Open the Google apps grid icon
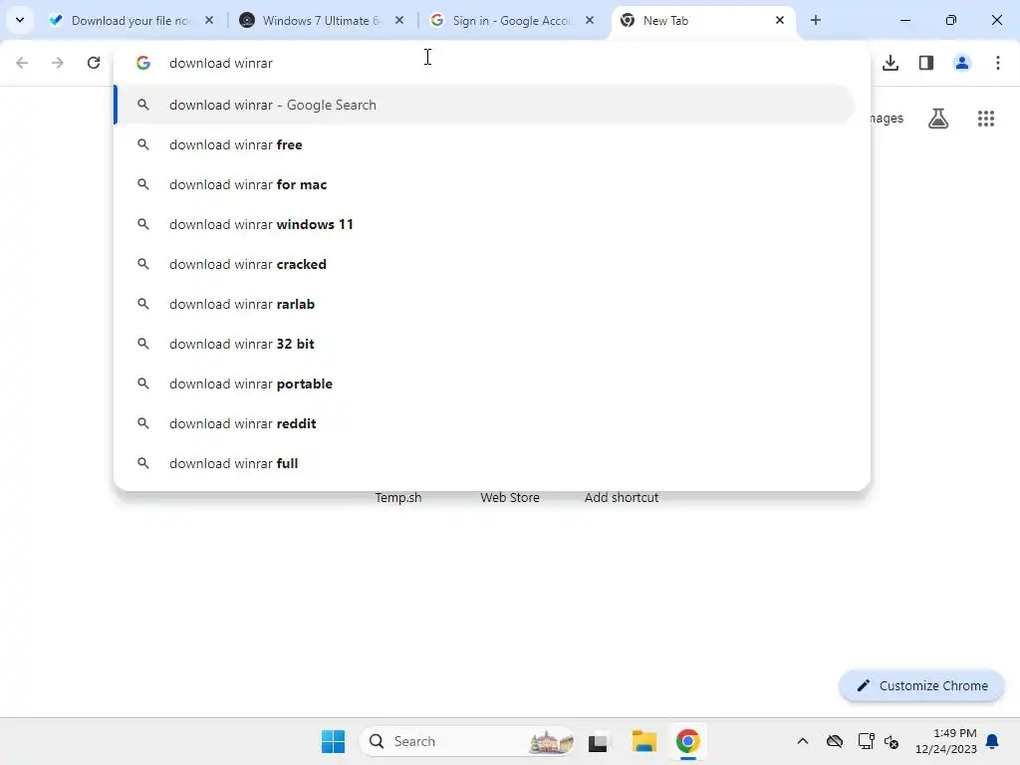Viewport: 1020px width, 765px height. pos(985,119)
